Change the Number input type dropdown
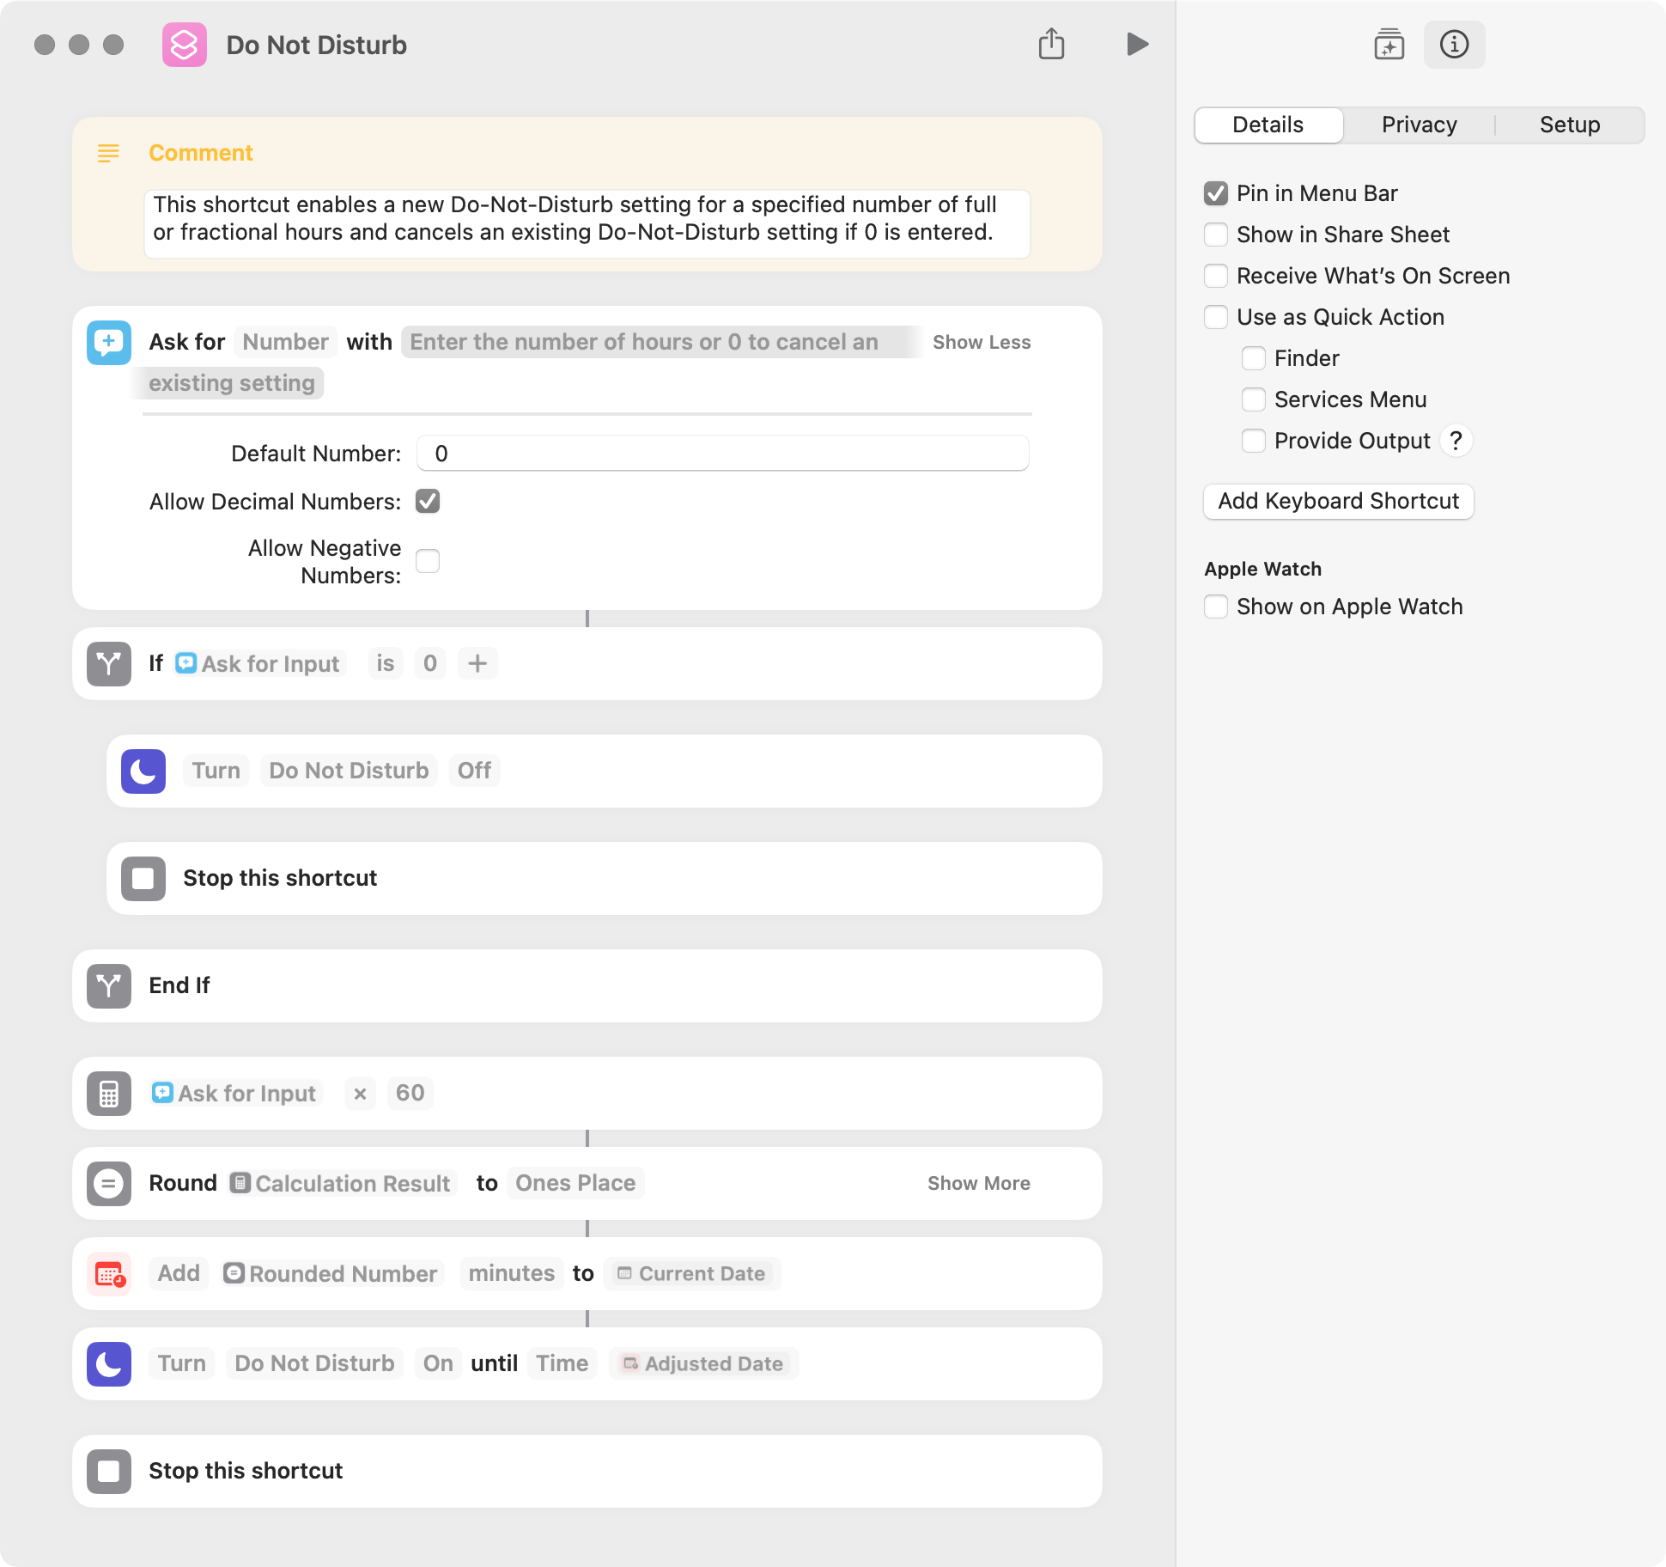The height and width of the screenshot is (1567, 1666). [x=285, y=342]
